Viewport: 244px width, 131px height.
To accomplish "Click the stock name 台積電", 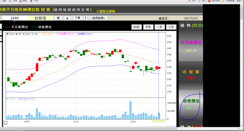I will 40,18.
